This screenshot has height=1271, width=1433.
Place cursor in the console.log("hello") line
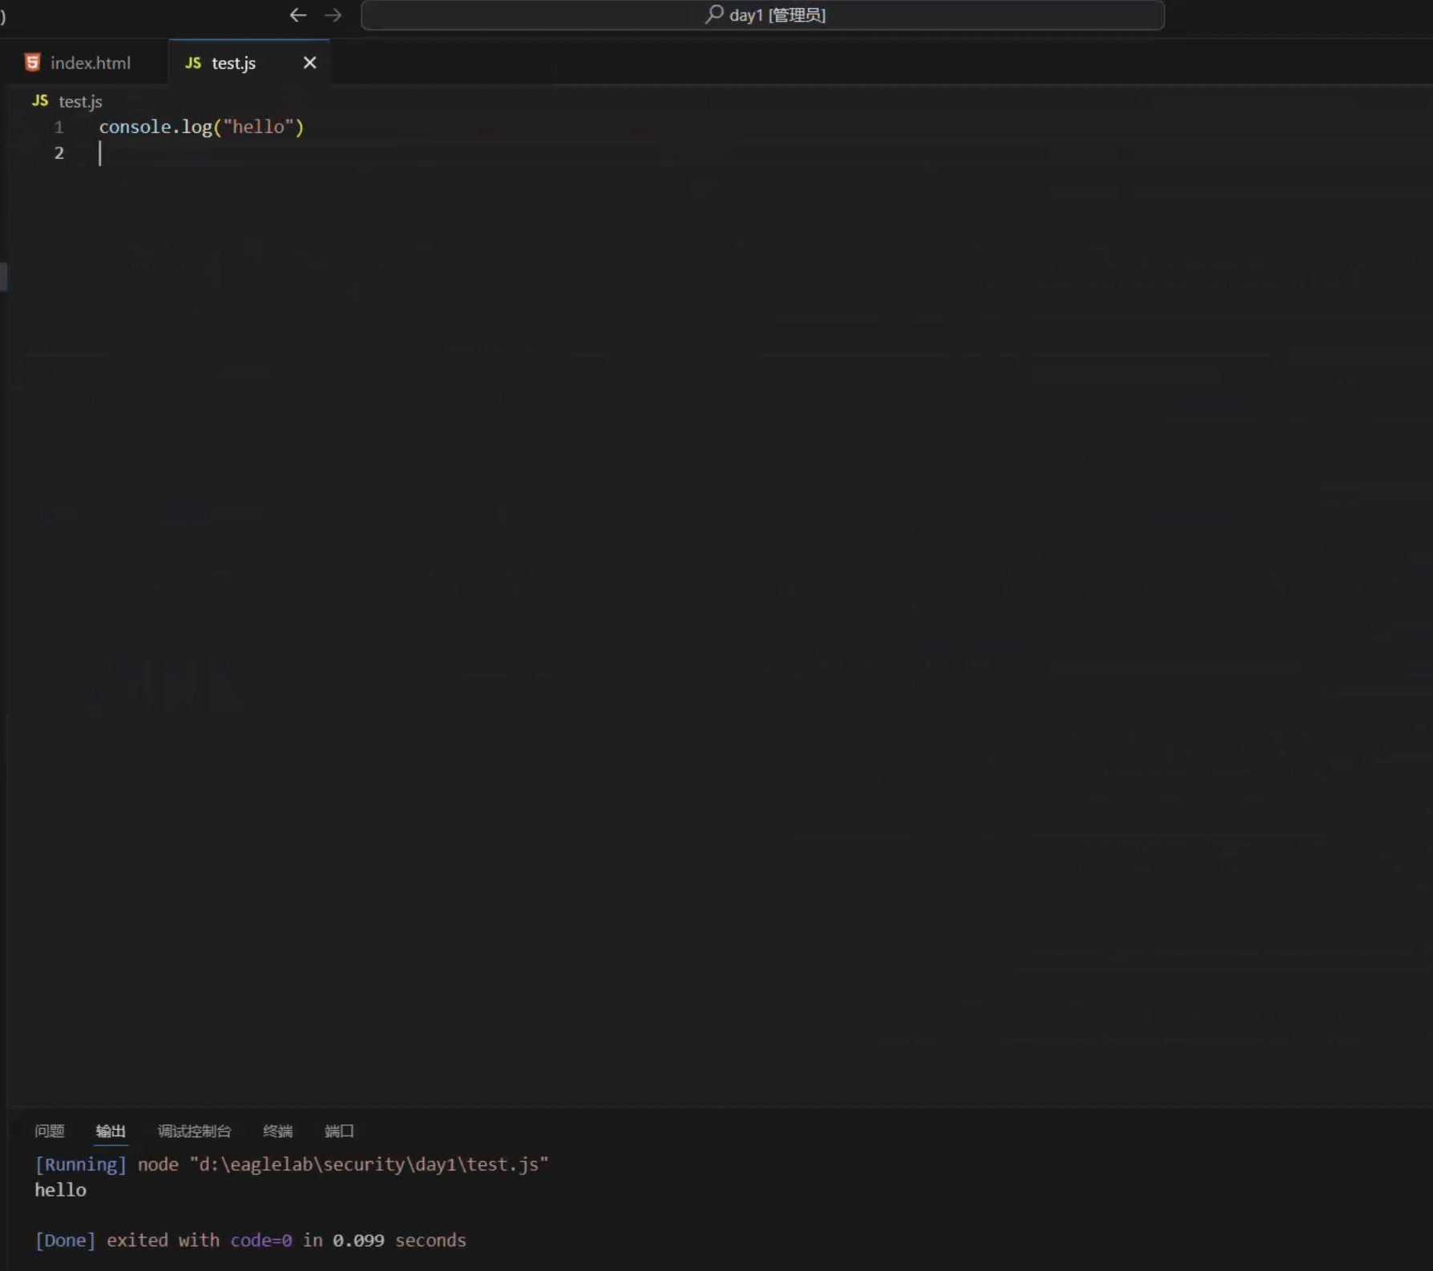pos(201,127)
